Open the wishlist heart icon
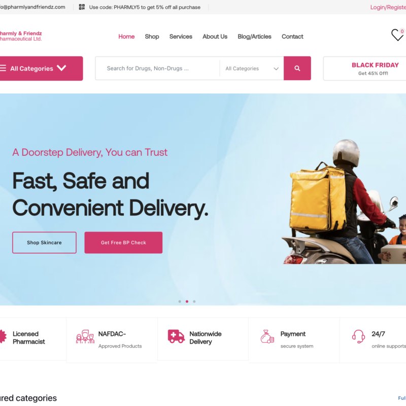This screenshot has height=406, width=406. coord(397,35)
